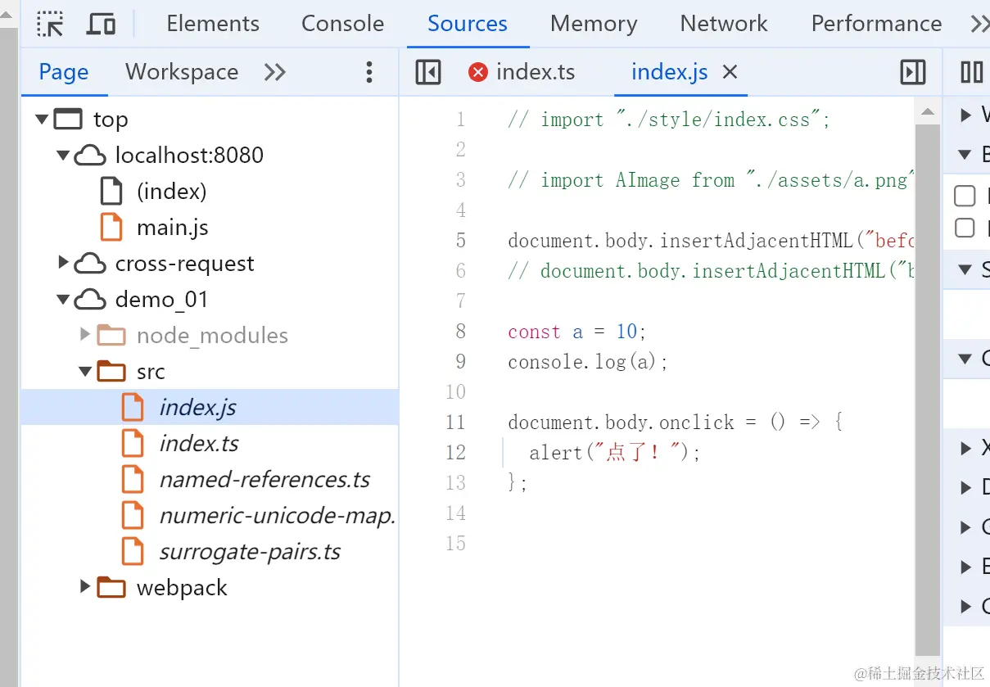
Task: Click the 'const a = 10;' code line
Action: coord(577,331)
